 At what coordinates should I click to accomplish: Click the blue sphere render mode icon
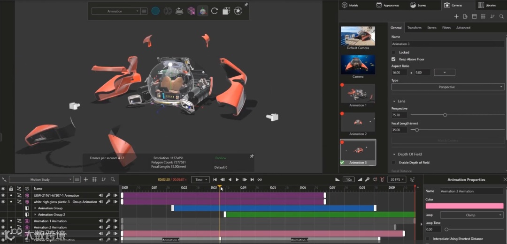coord(155,11)
